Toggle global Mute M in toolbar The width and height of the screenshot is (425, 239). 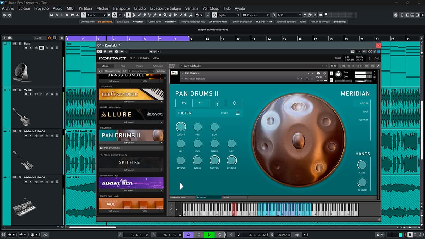(52, 15)
